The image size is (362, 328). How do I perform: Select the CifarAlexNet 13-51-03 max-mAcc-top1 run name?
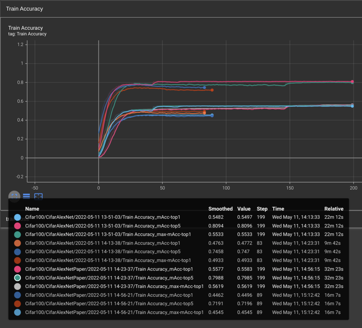(108, 234)
